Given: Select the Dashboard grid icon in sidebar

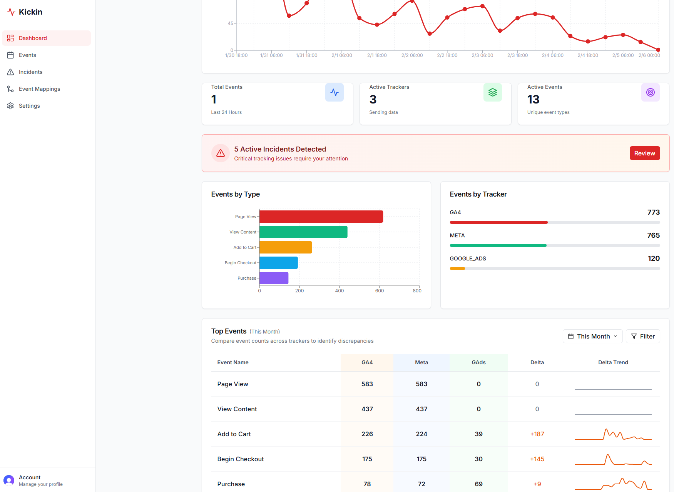Looking at the screenshot, I should (x=10, y=38).
